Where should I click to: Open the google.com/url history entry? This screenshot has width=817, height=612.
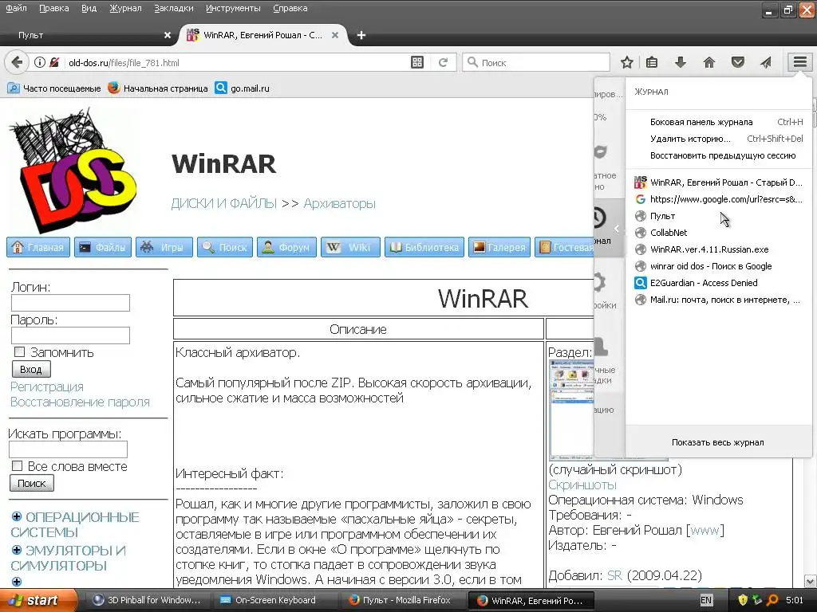point(719,198)
